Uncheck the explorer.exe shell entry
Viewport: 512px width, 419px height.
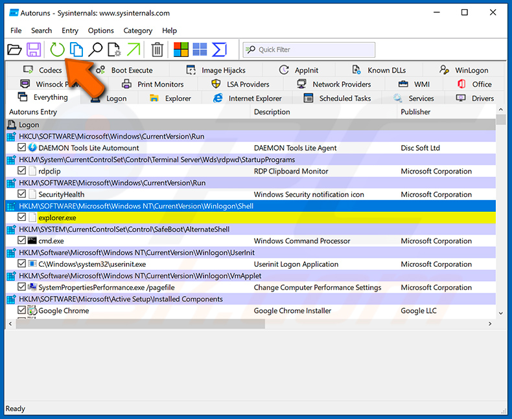click(x=21, y=217)
